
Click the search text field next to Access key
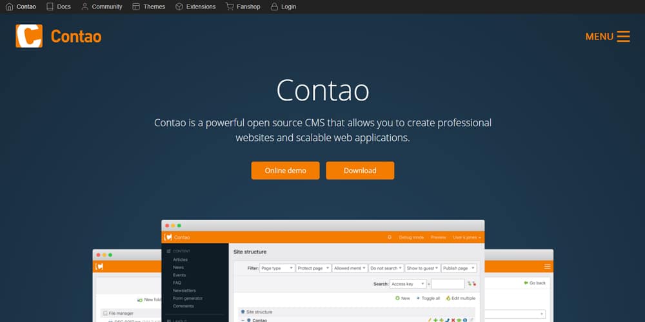coord(448,284)
